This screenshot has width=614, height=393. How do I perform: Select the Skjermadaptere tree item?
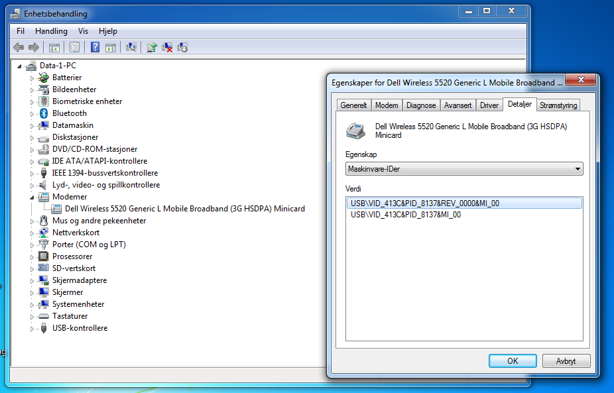[80, 280]
